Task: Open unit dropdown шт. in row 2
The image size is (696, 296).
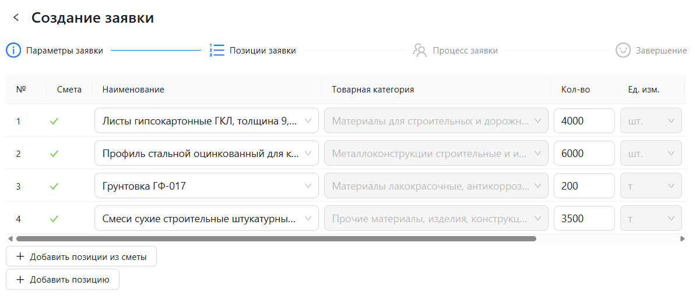Action: click(651, 154)
